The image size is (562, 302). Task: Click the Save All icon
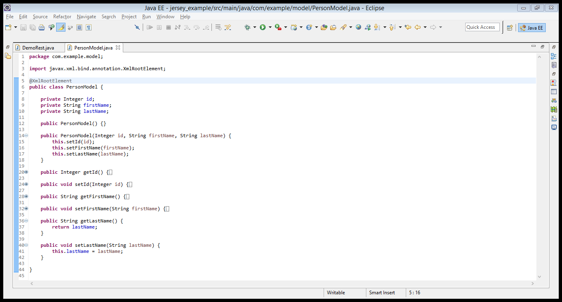(32, 27)
